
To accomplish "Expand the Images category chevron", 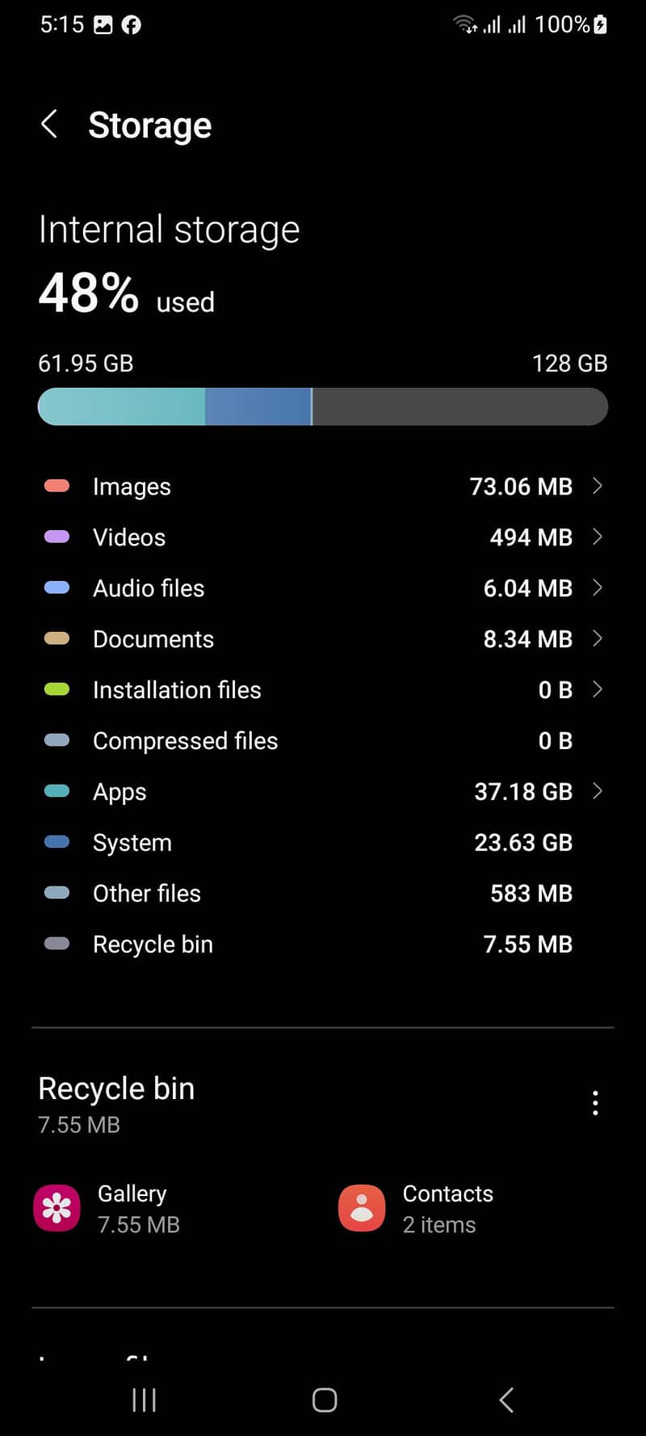I will click(x=598, y=486).
